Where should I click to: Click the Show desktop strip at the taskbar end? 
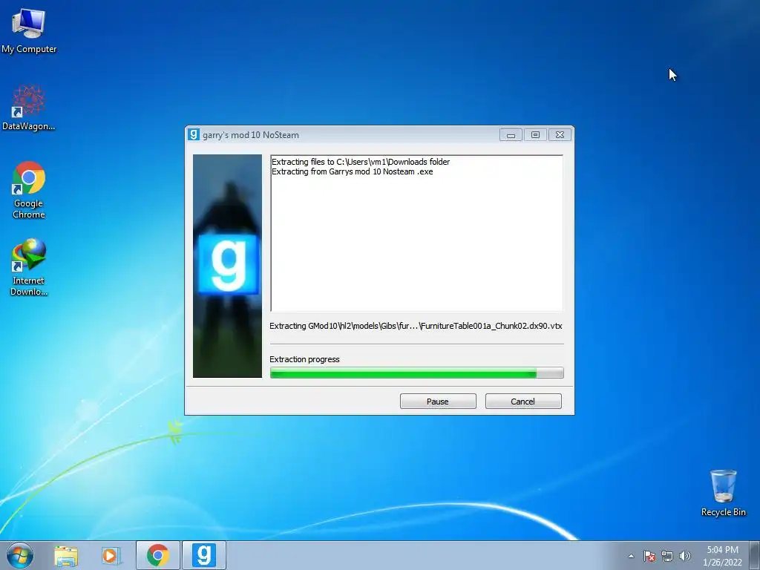pyautogui.click(x=755, y=555)
